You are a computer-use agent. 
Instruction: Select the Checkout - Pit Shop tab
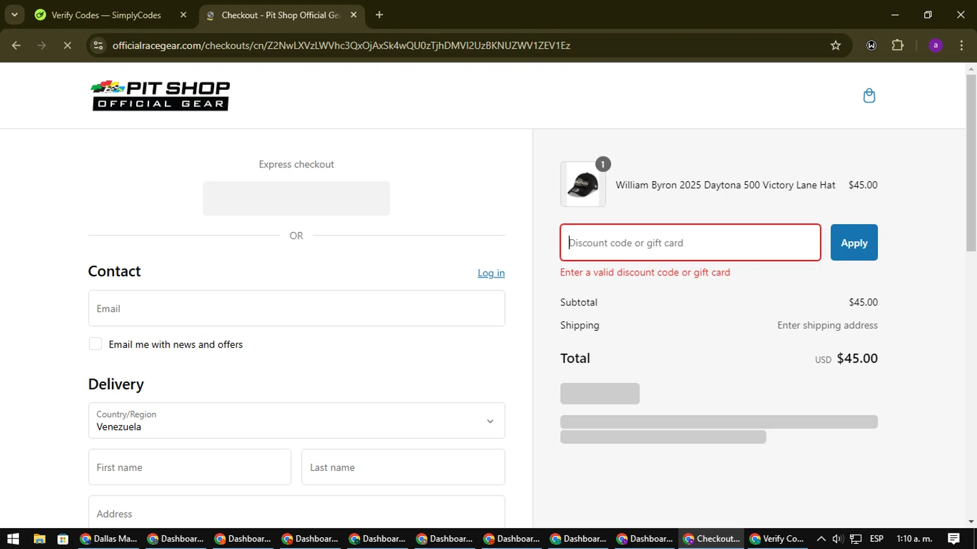281,15
